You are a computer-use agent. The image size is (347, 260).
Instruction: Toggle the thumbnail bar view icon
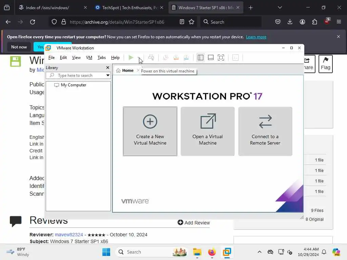tap(211, 58)
